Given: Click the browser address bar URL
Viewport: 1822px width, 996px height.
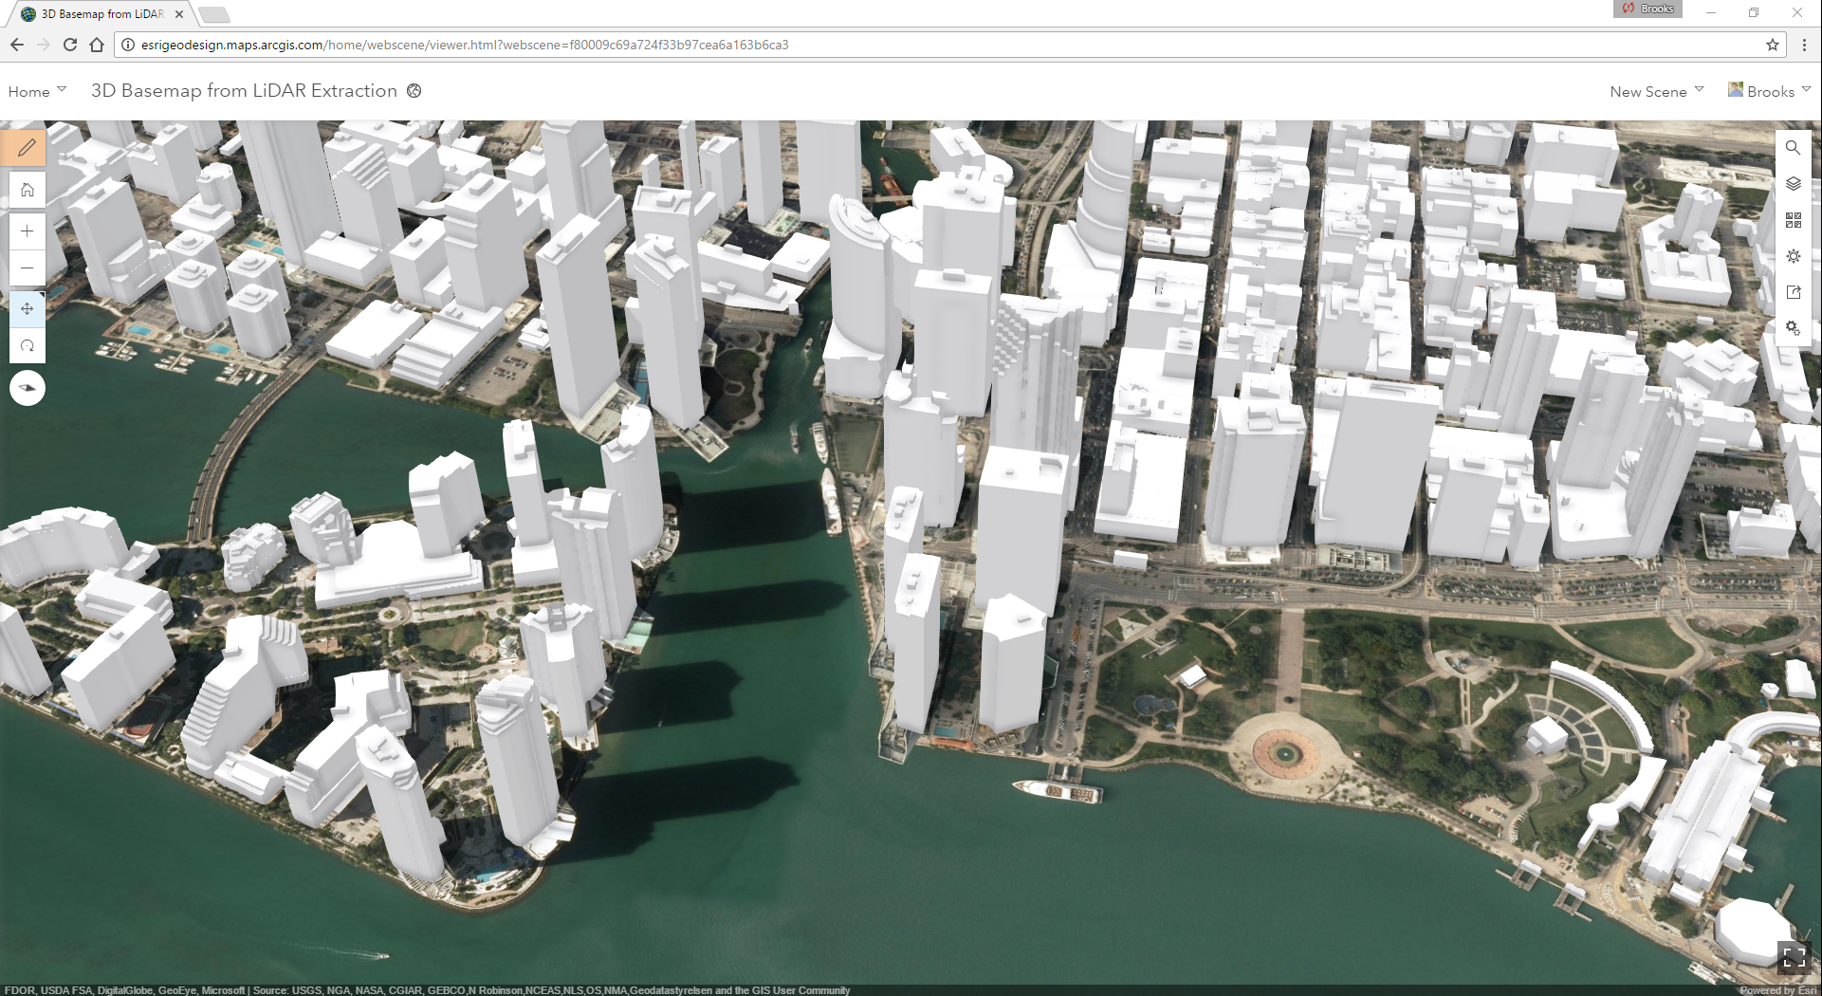Looking at the screenshot, I should pos(465,45).
